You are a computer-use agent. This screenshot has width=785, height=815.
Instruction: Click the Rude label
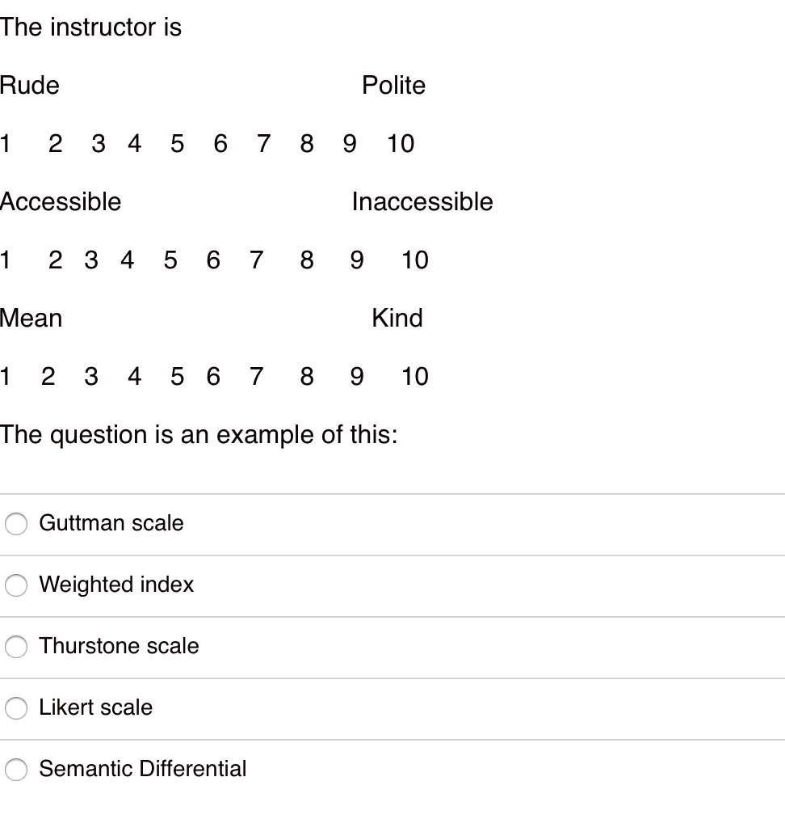pyautogui.click(x=30, y=85)
